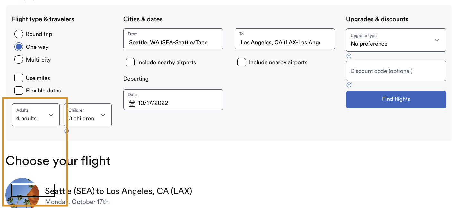
Task: Enable the Use miles checkbox
Action: pyautogui.click(x=19, y=78)
